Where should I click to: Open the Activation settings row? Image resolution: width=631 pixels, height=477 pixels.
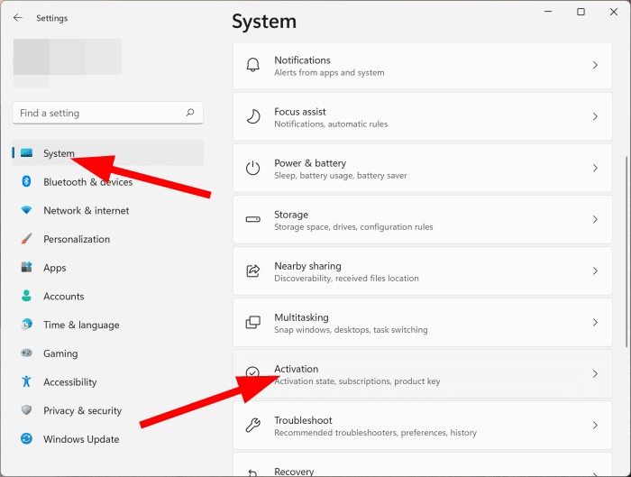(423, 374)
